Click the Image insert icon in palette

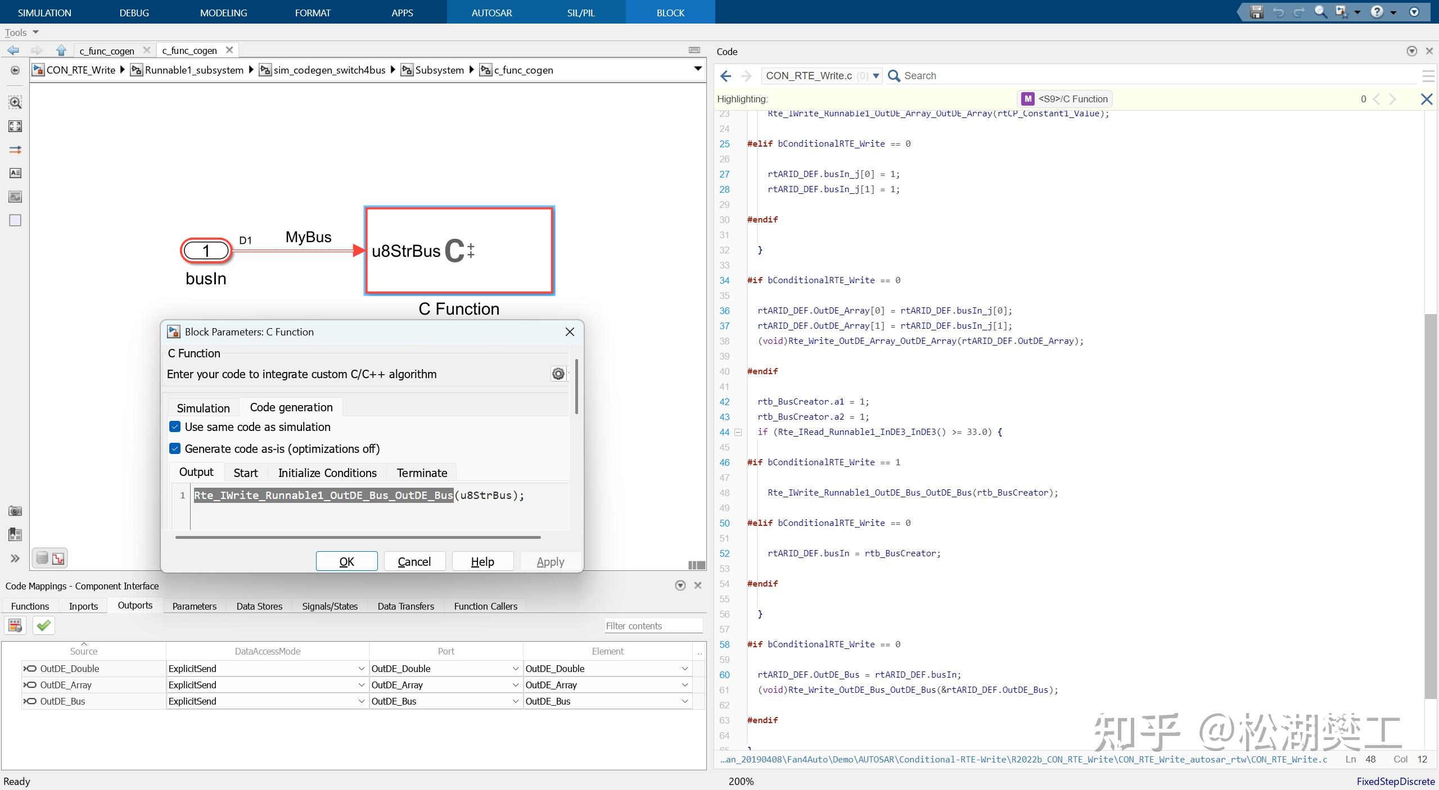pos(15,197)
